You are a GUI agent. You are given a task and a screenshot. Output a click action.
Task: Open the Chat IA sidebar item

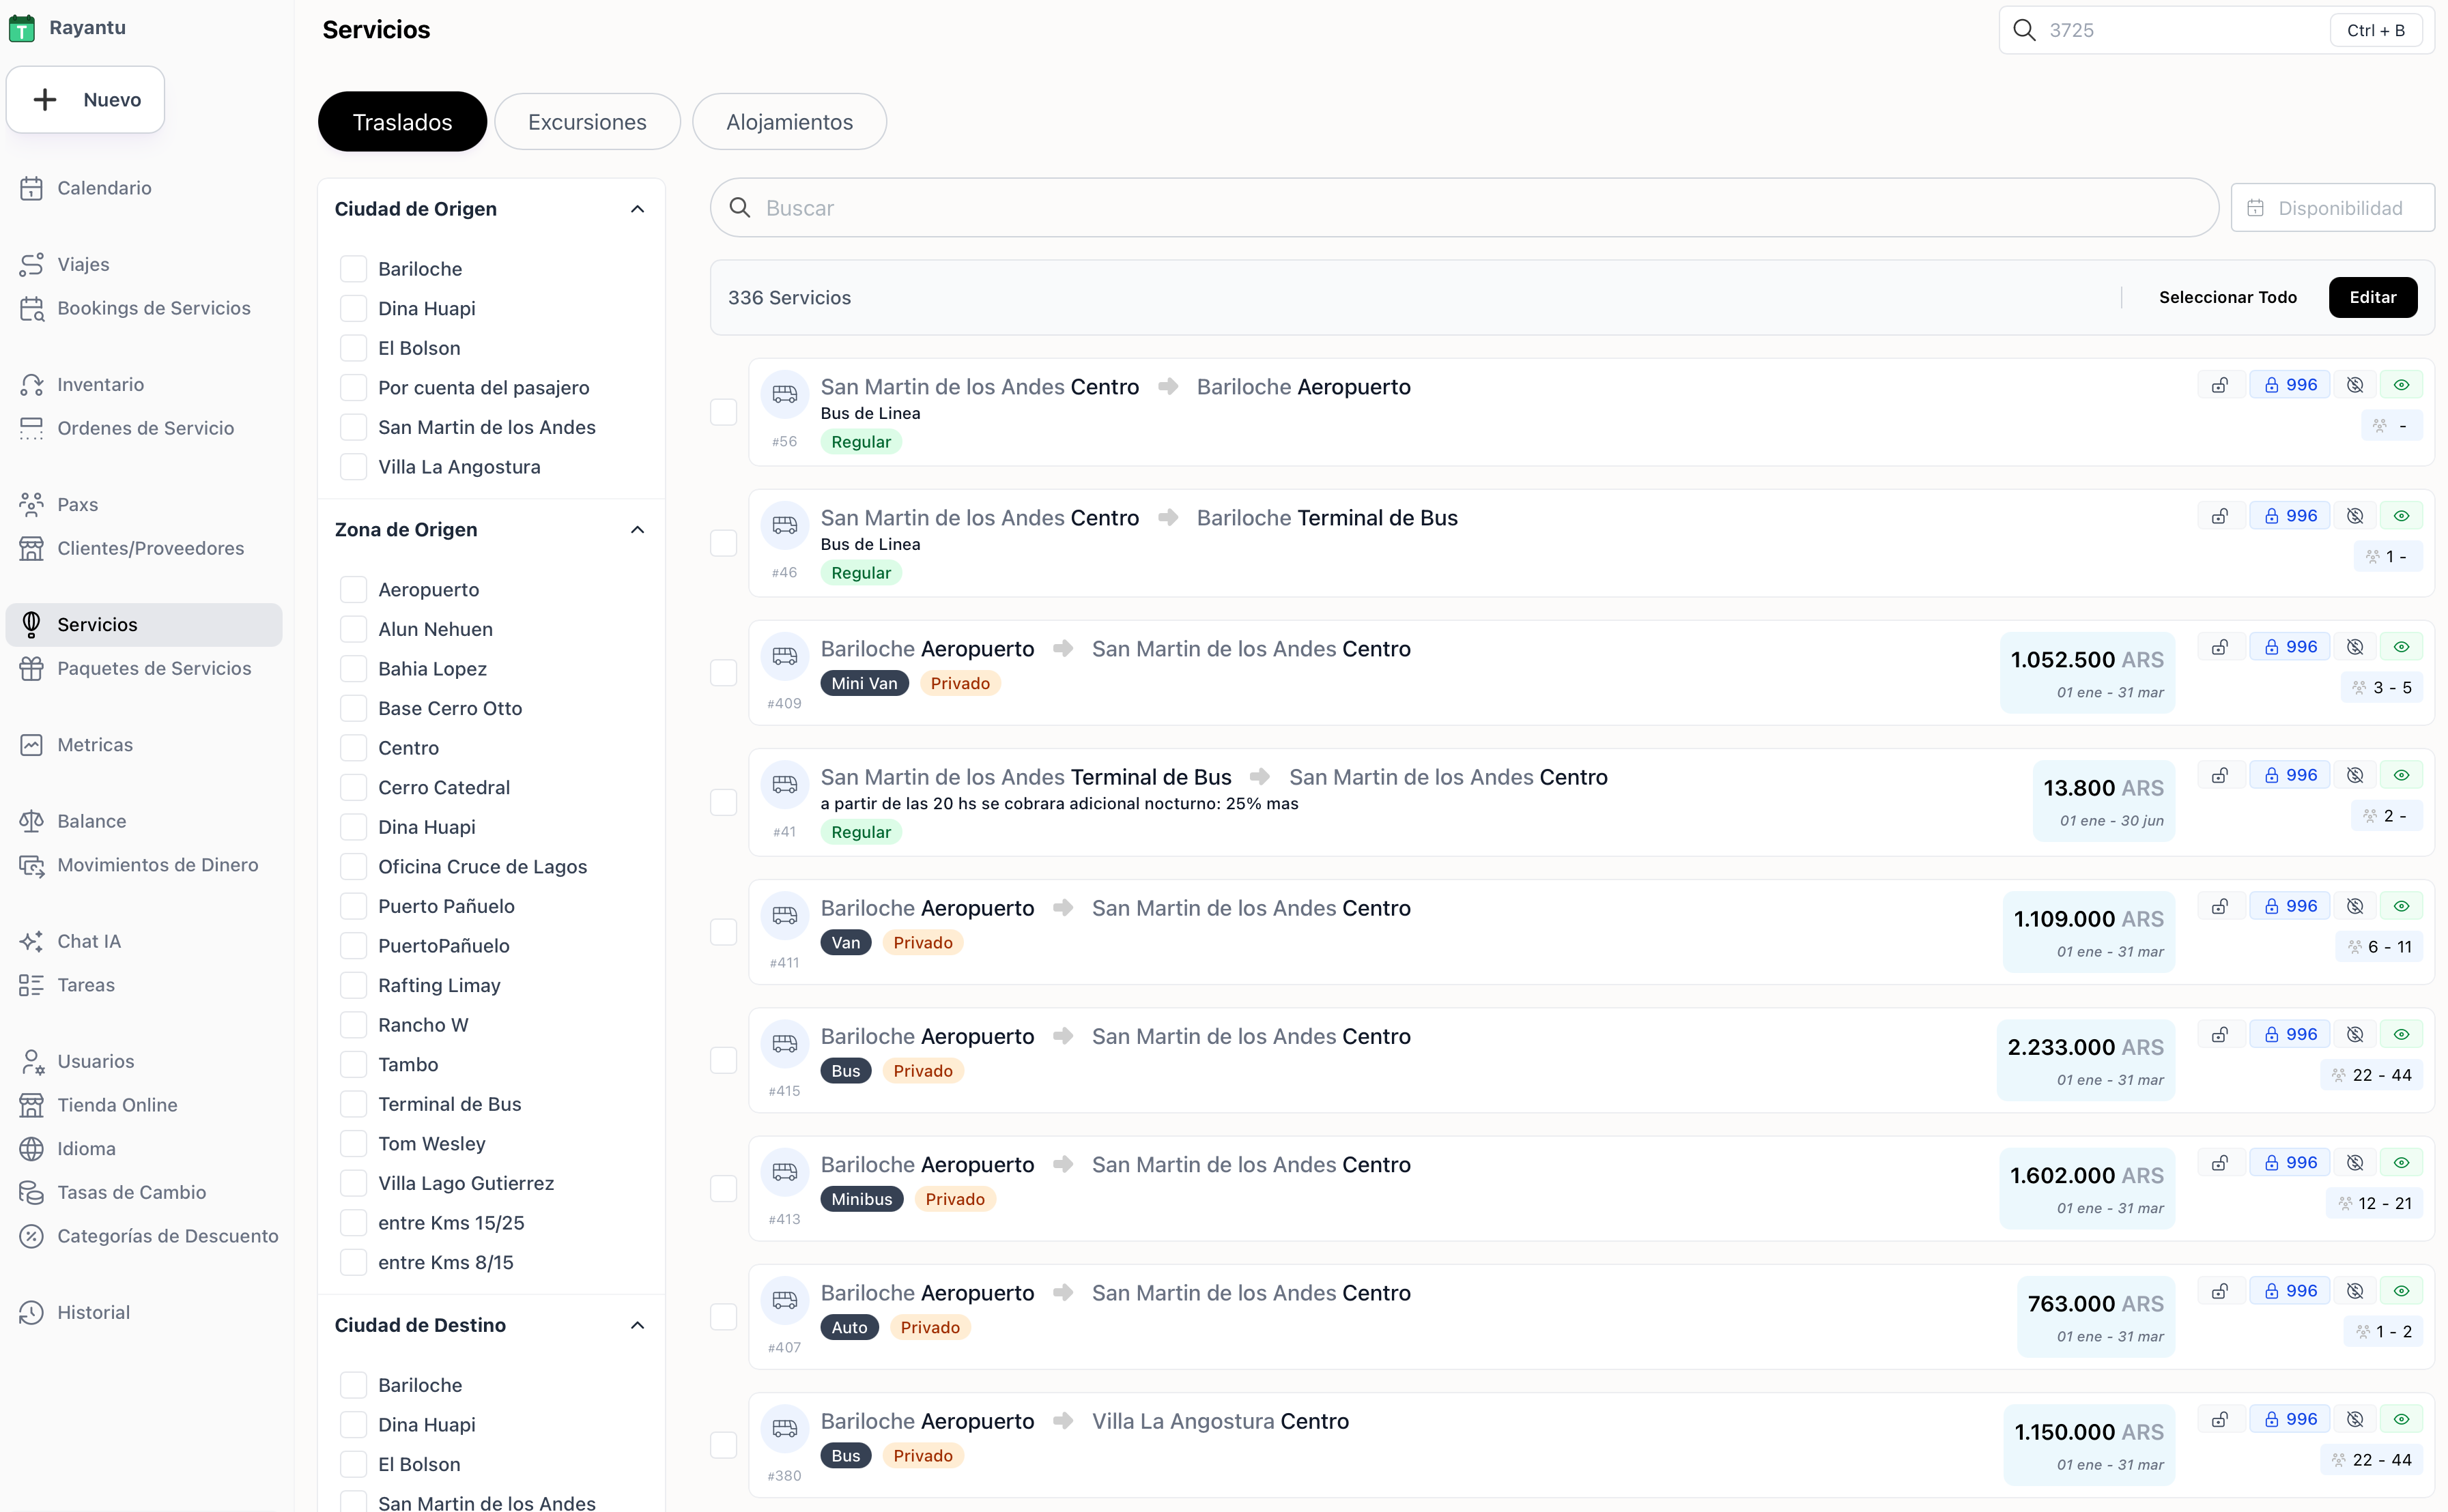88,940
